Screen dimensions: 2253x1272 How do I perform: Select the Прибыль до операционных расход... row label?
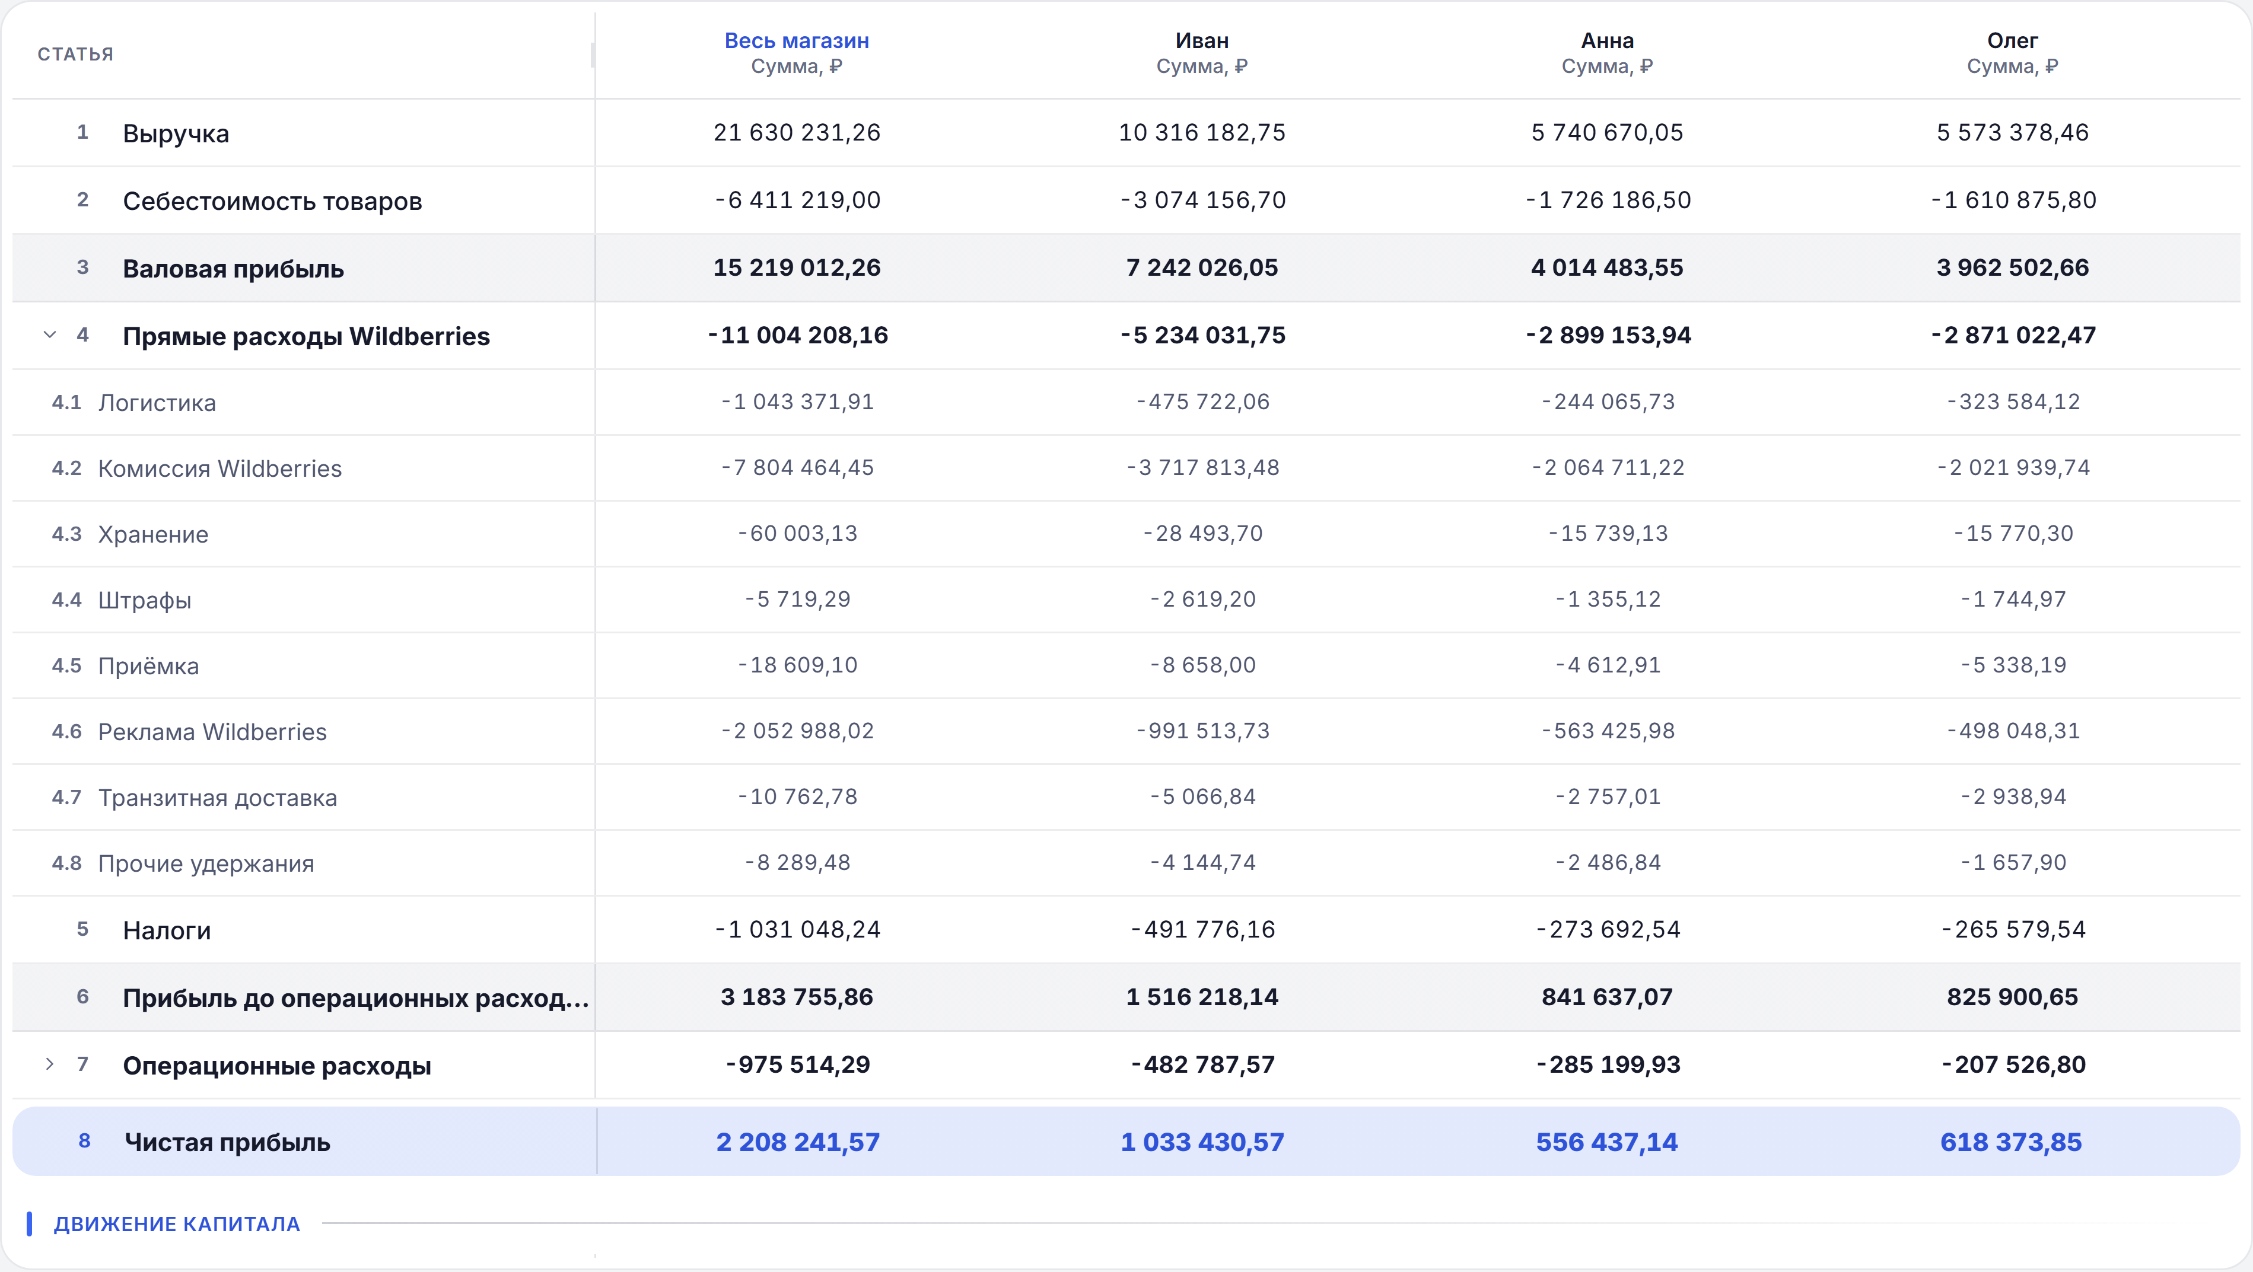(355, 997)
